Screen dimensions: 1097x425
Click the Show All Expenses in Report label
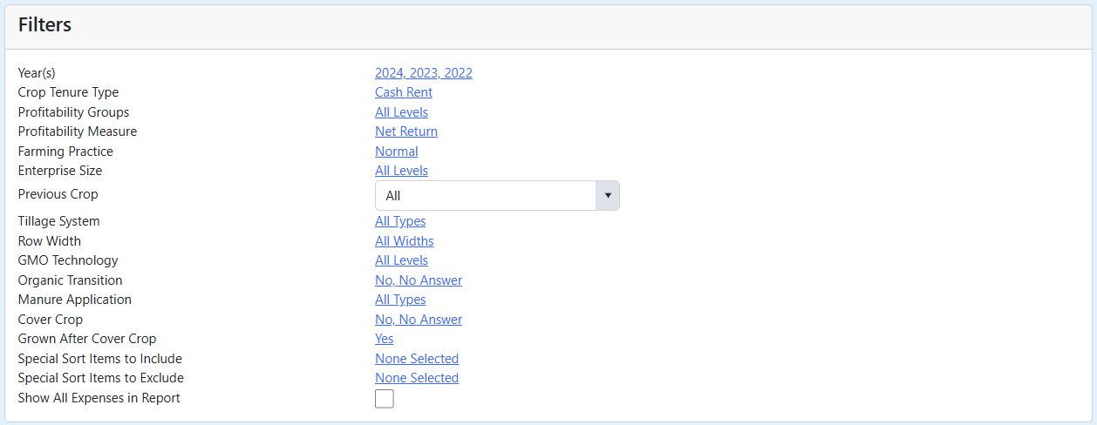pyautogui.click(x=99, y=398)
